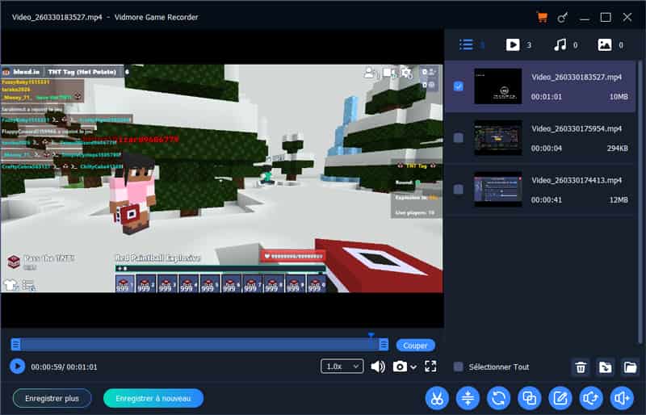Open the 1.0x playback speed dropdown

click(342, 367)
